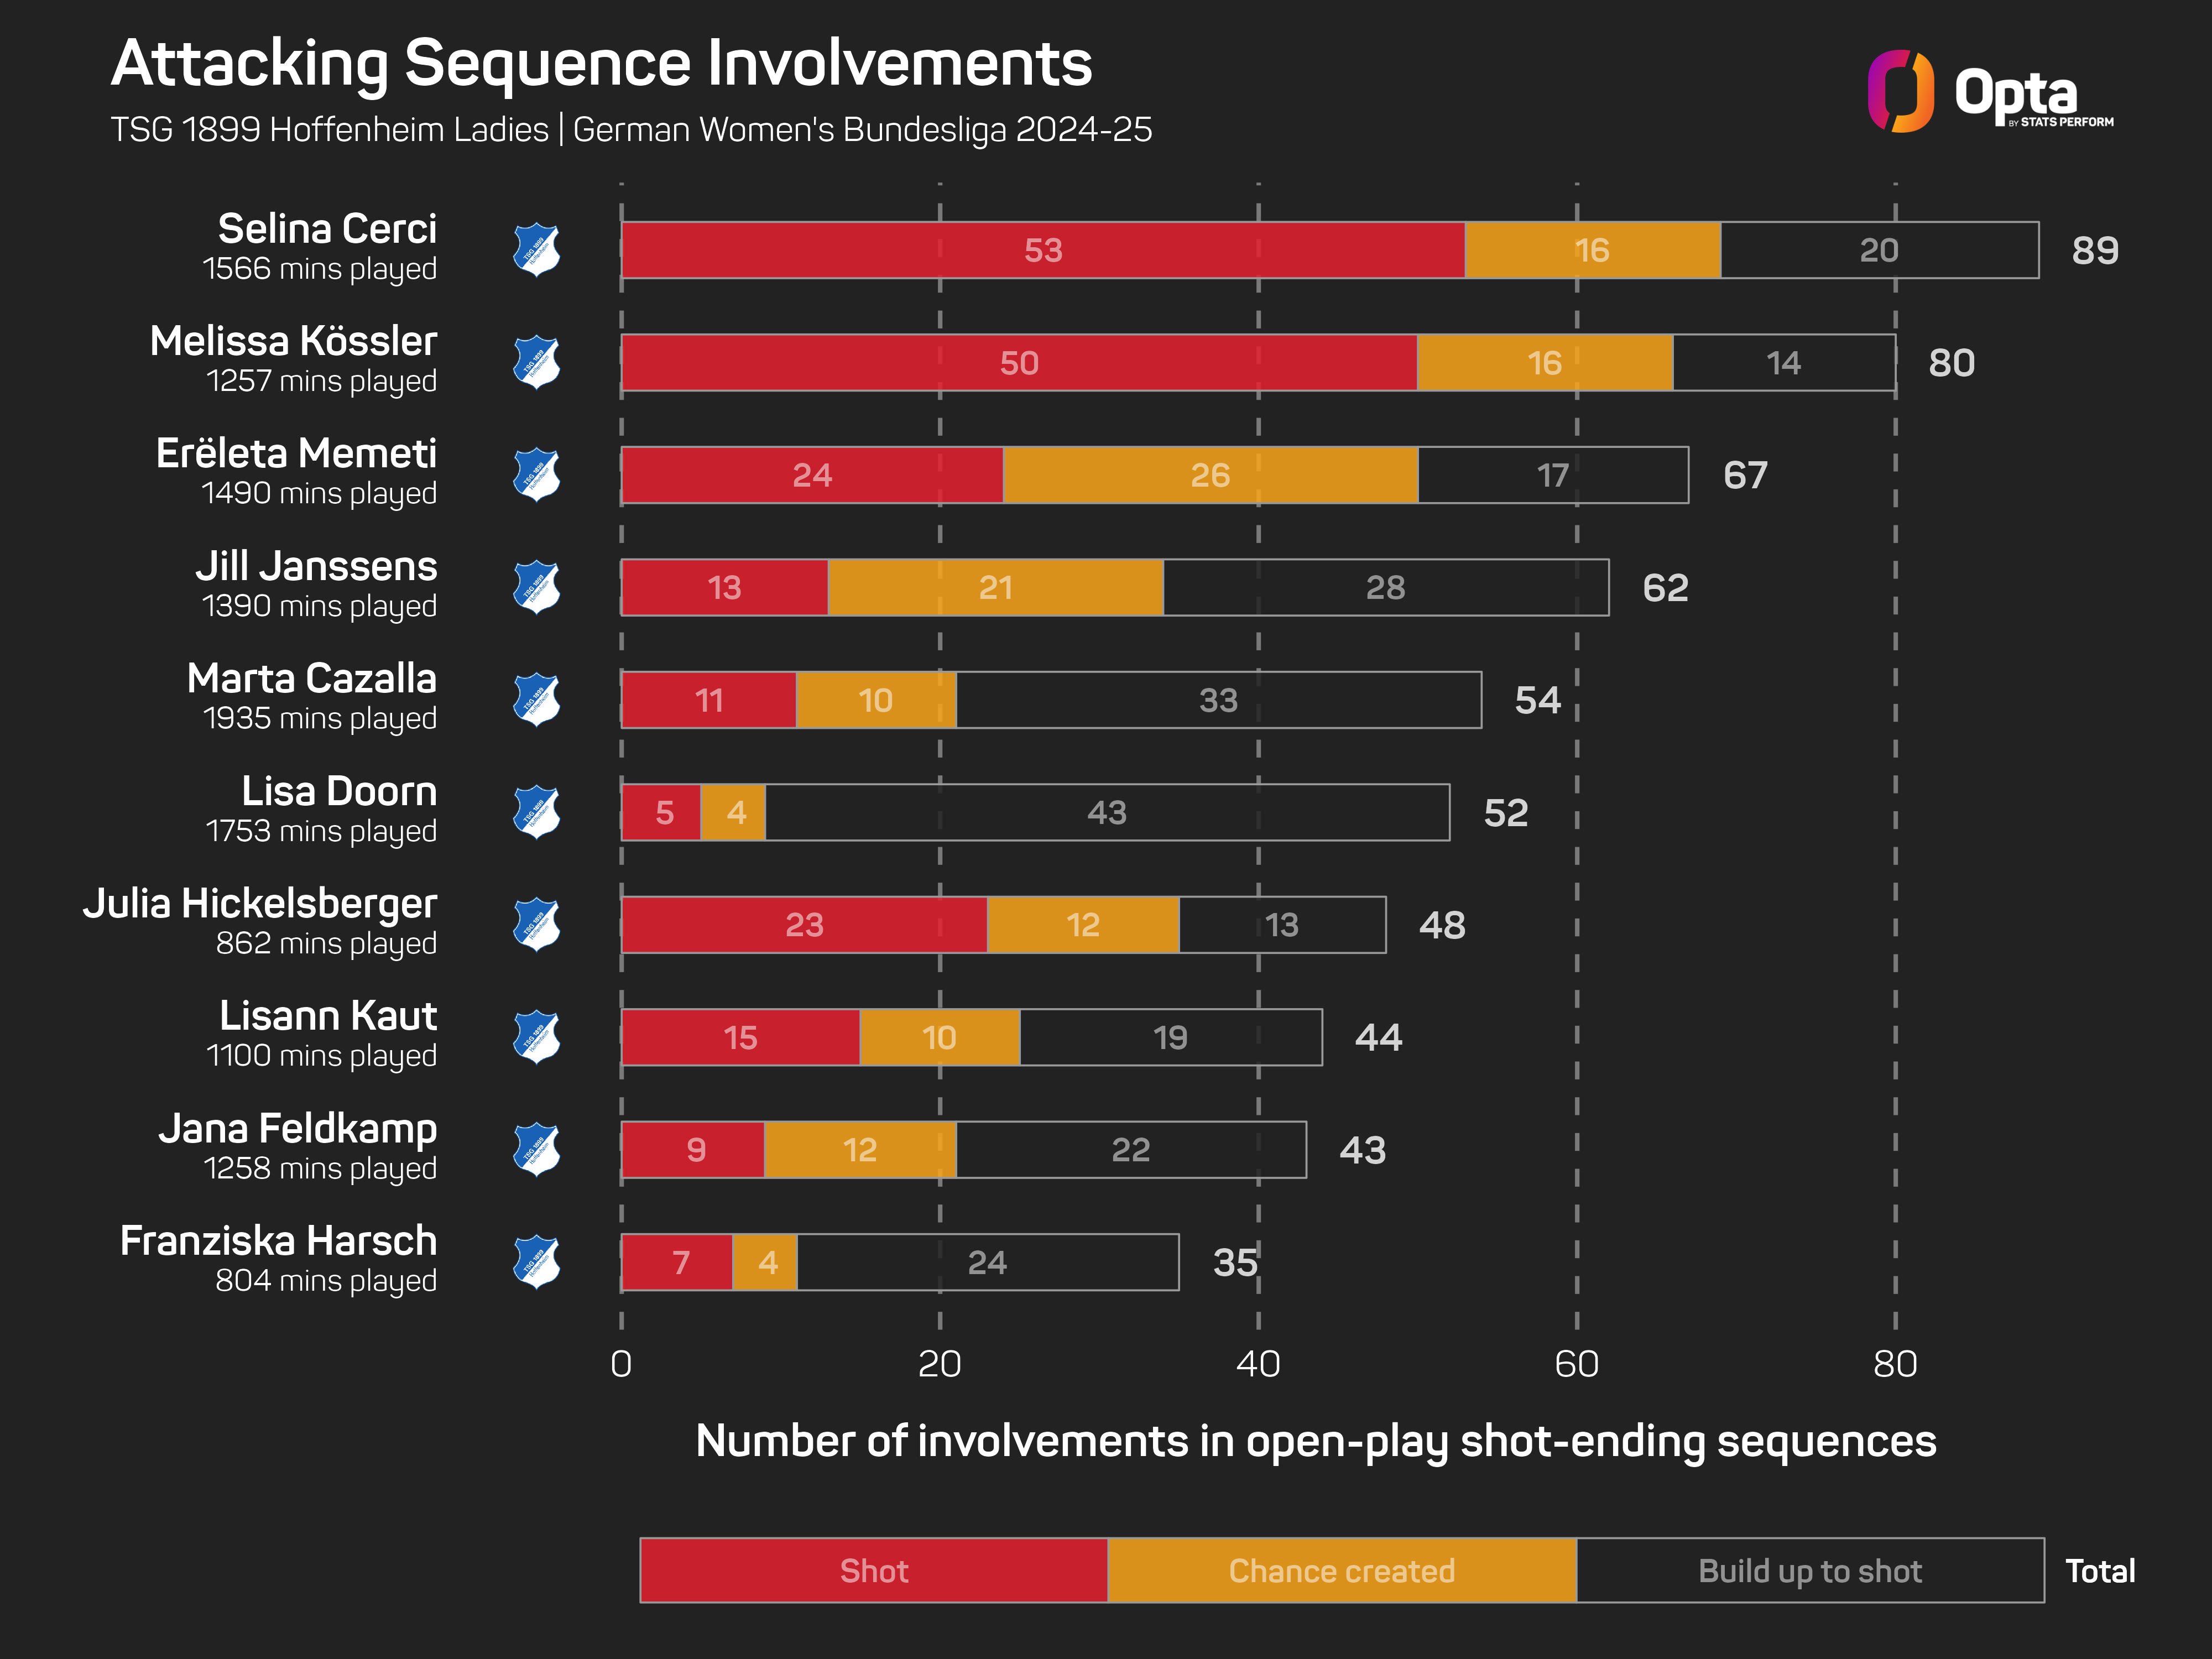The height and width of the screenshot is (1659, 2212).
Task: Click the Julia Hickelsberger player name
Action: (x=260, y=903)
